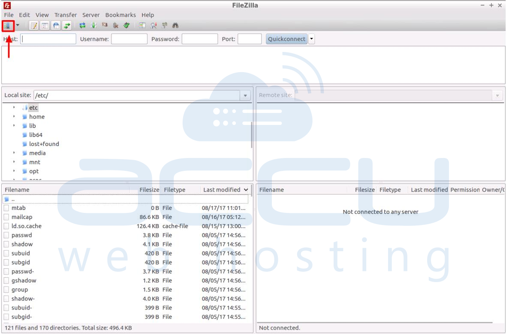Screen dimensions: 506x334
Task: Click the FileZilla logo in the title bar
Action: coord(7,6)
